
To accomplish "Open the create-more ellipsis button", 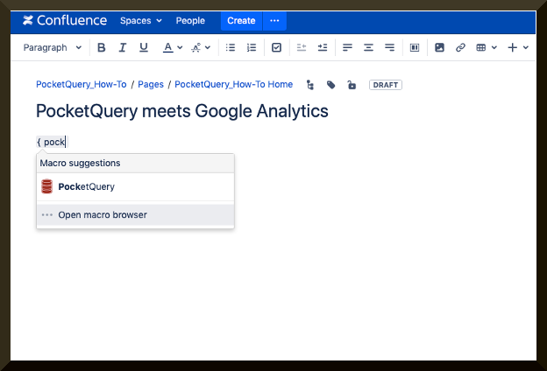I will (x=274, y=20).
